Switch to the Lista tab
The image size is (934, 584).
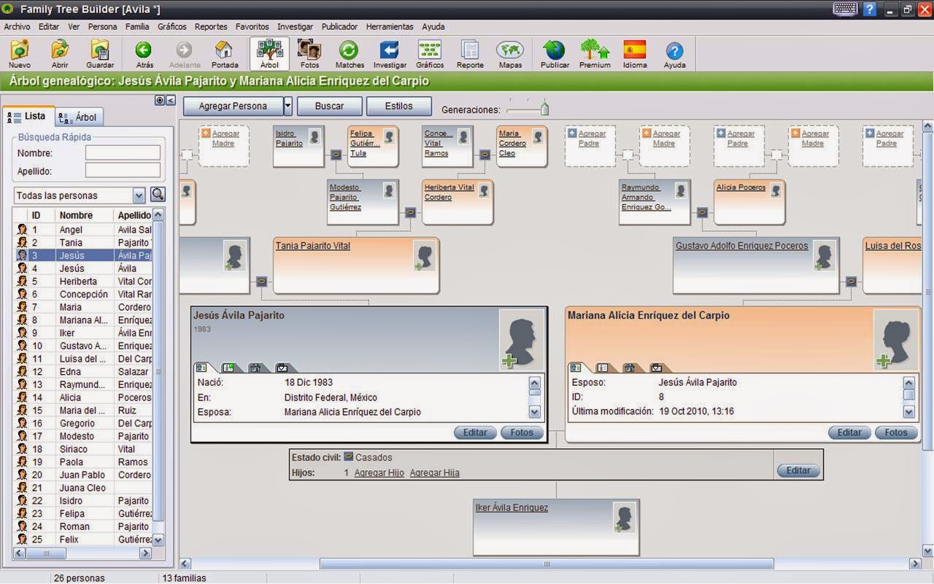point(28,116)
